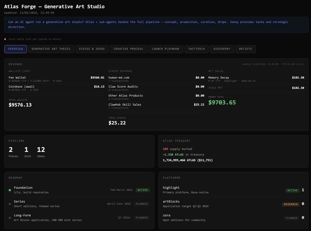This screenshot has height=231, width=311.
Task: Click the PLANNED badge next to zora
Action: click(292, 218)
